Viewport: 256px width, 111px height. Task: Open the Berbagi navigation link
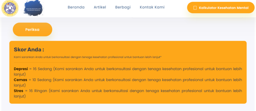(123, 7)
